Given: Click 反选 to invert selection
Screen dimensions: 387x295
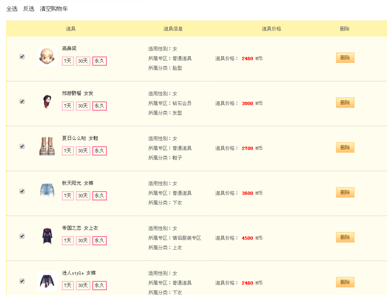Looking at the screenshot, I should tap(29, 9).
